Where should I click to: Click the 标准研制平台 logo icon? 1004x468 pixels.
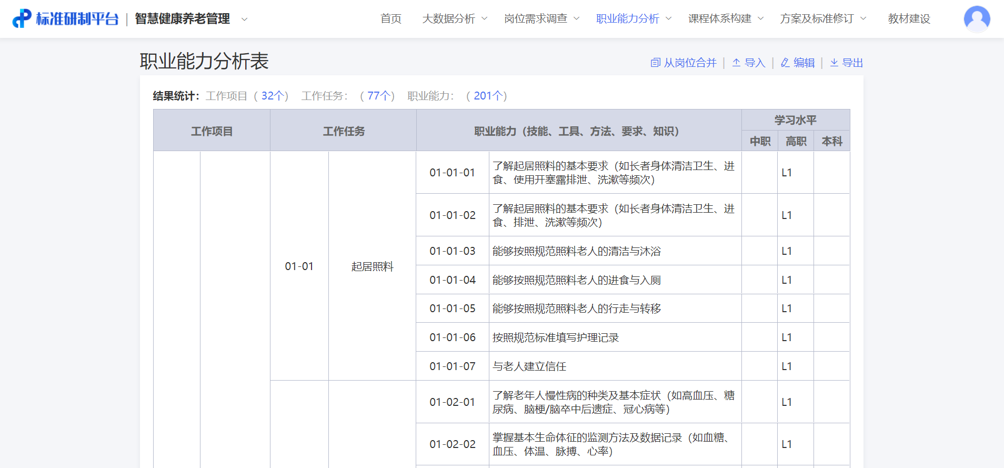pyautogui.click(x=22, y=18)
